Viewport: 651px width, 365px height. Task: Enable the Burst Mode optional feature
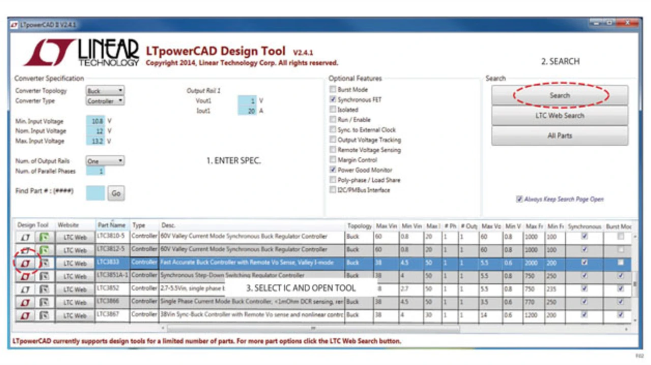click(333, 89)
